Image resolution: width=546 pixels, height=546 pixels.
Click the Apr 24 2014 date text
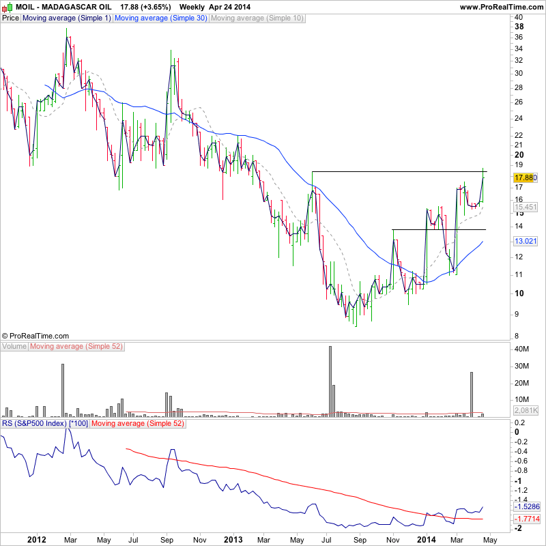(x=229, y=7)
